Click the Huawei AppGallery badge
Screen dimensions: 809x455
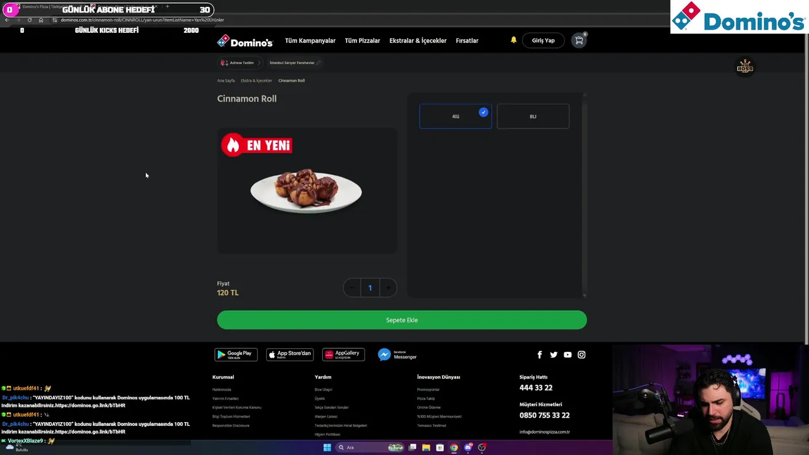[x=343, y=355]
